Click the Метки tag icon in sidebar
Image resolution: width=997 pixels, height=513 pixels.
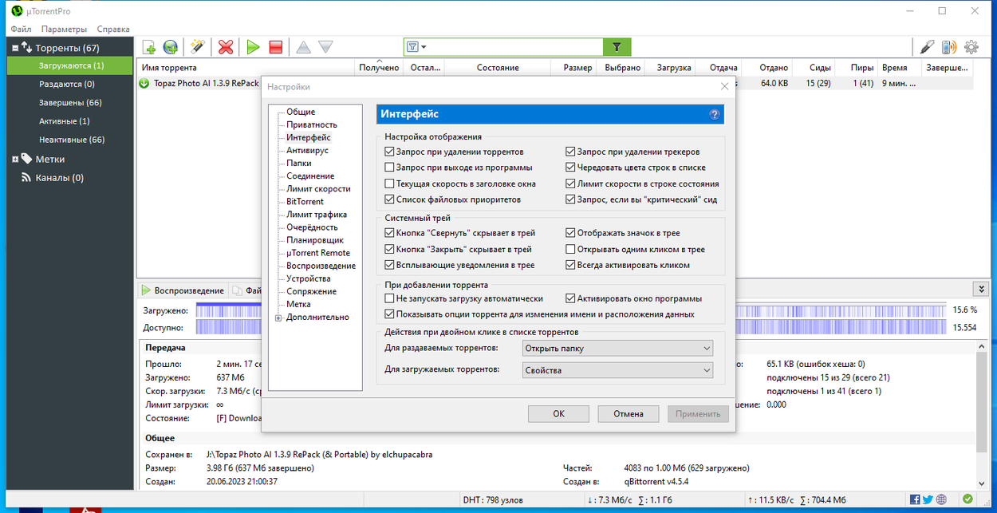(26, 159)
